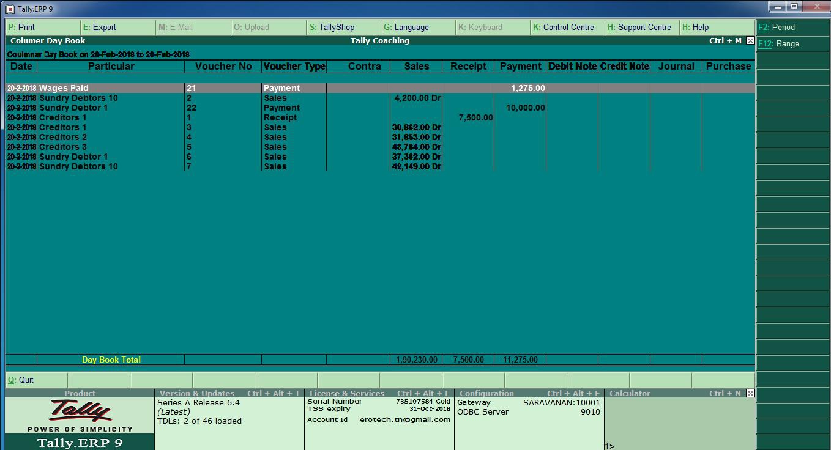
Task: Click the 10,000.00 payment amount
Action: point(526,108)
